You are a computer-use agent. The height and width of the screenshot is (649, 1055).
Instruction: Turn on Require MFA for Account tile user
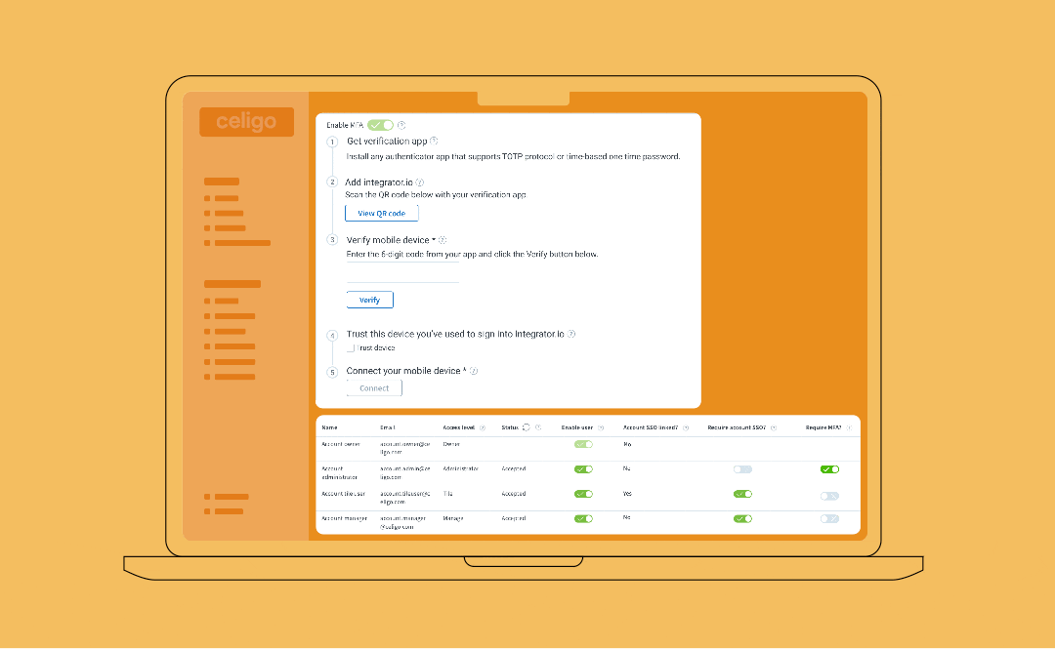[x=829, y=496]
